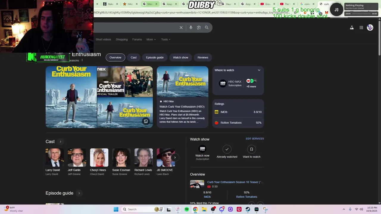This screenshot has height=214, width=381.
Task: Open search by image camera icon
Action: [x=199, y=28]
